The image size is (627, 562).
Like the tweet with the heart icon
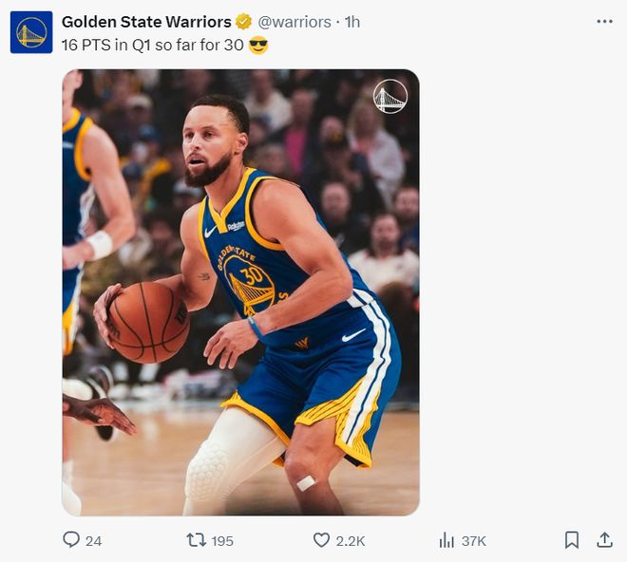[321, 539]
